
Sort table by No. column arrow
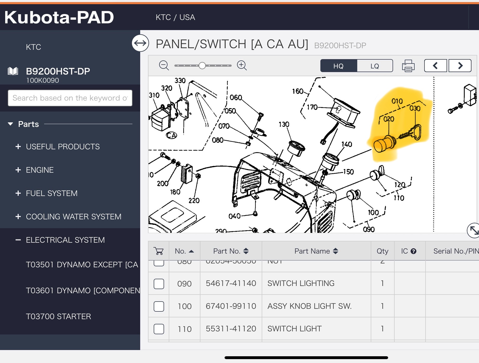[191, 251]
